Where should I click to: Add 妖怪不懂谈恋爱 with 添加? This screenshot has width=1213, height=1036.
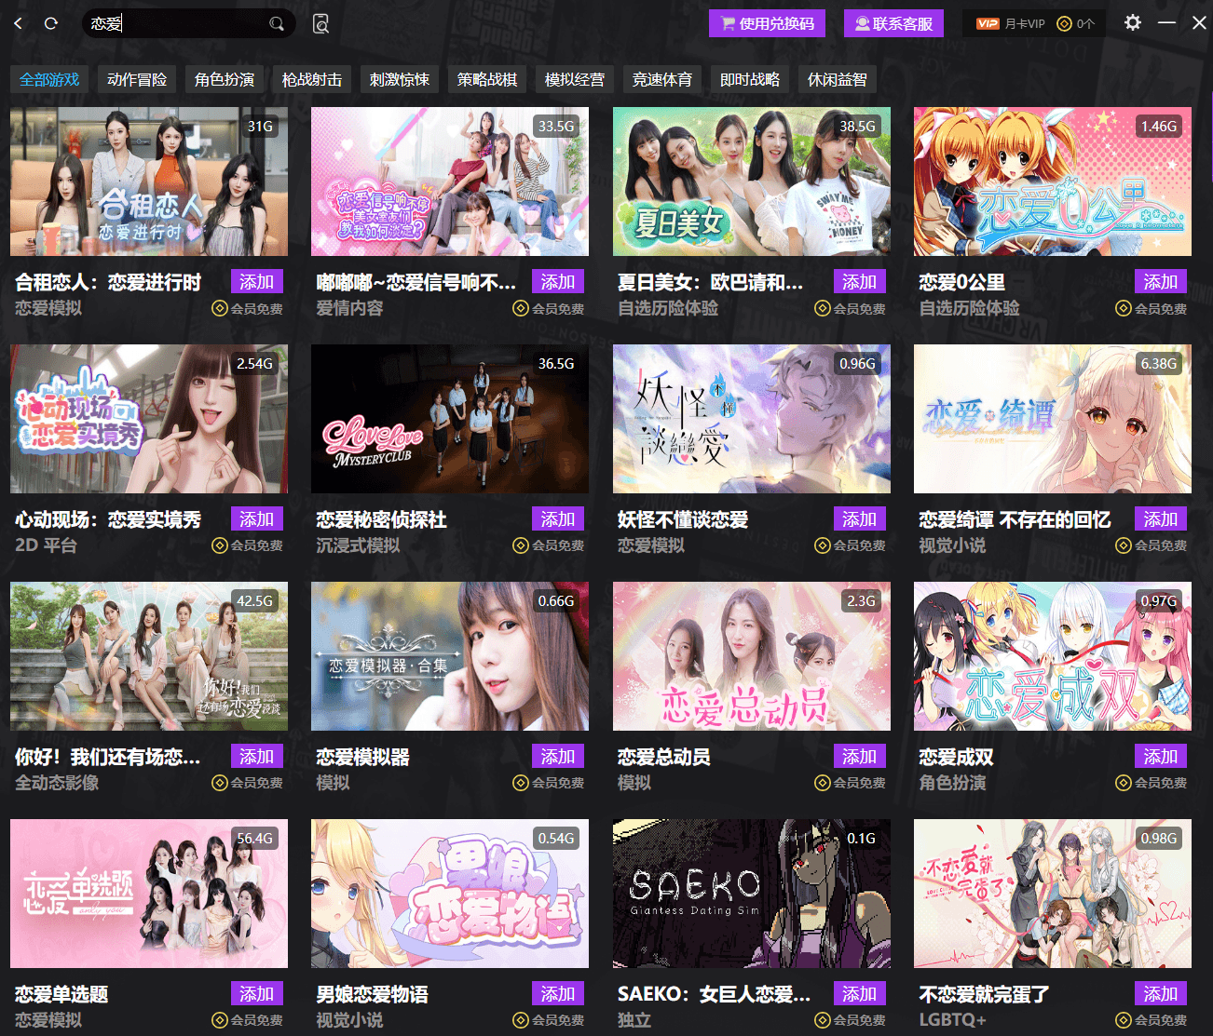[859, 519]
